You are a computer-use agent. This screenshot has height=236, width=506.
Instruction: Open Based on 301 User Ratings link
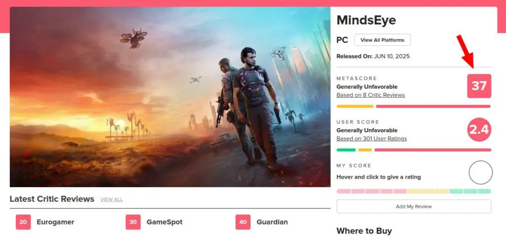372,139
